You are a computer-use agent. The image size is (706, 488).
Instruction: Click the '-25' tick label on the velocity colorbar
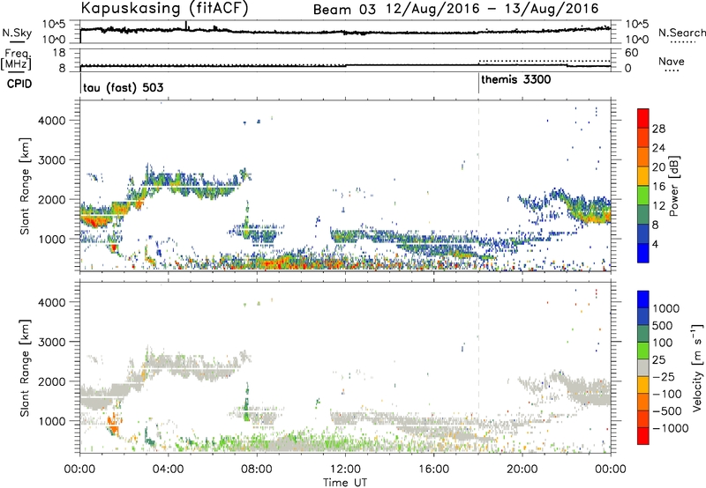[x=665, y=377]
